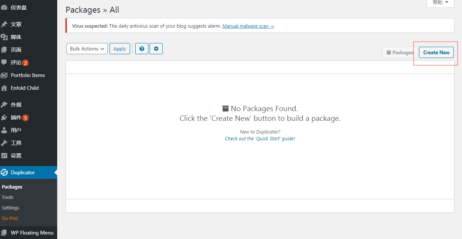Click the 'New to Duplicator?' text
The width and height of the screenshot is (462, 239).
coord(260,132)
